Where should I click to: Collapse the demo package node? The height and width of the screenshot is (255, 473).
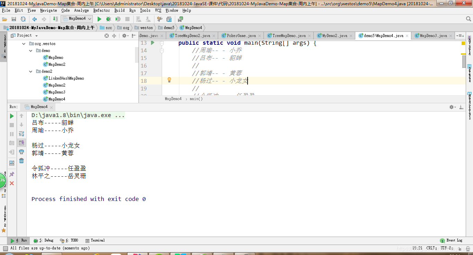31,51
